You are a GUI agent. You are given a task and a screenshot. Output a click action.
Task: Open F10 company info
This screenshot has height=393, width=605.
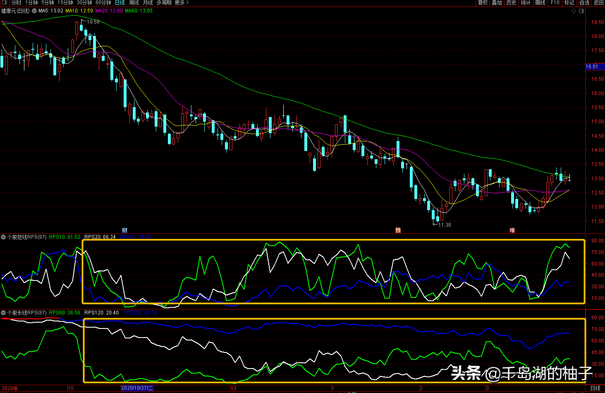click(555, 2)
